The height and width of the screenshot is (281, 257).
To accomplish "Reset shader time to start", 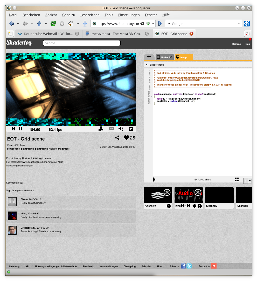I will pyautogui.click(x=13, y=129).
